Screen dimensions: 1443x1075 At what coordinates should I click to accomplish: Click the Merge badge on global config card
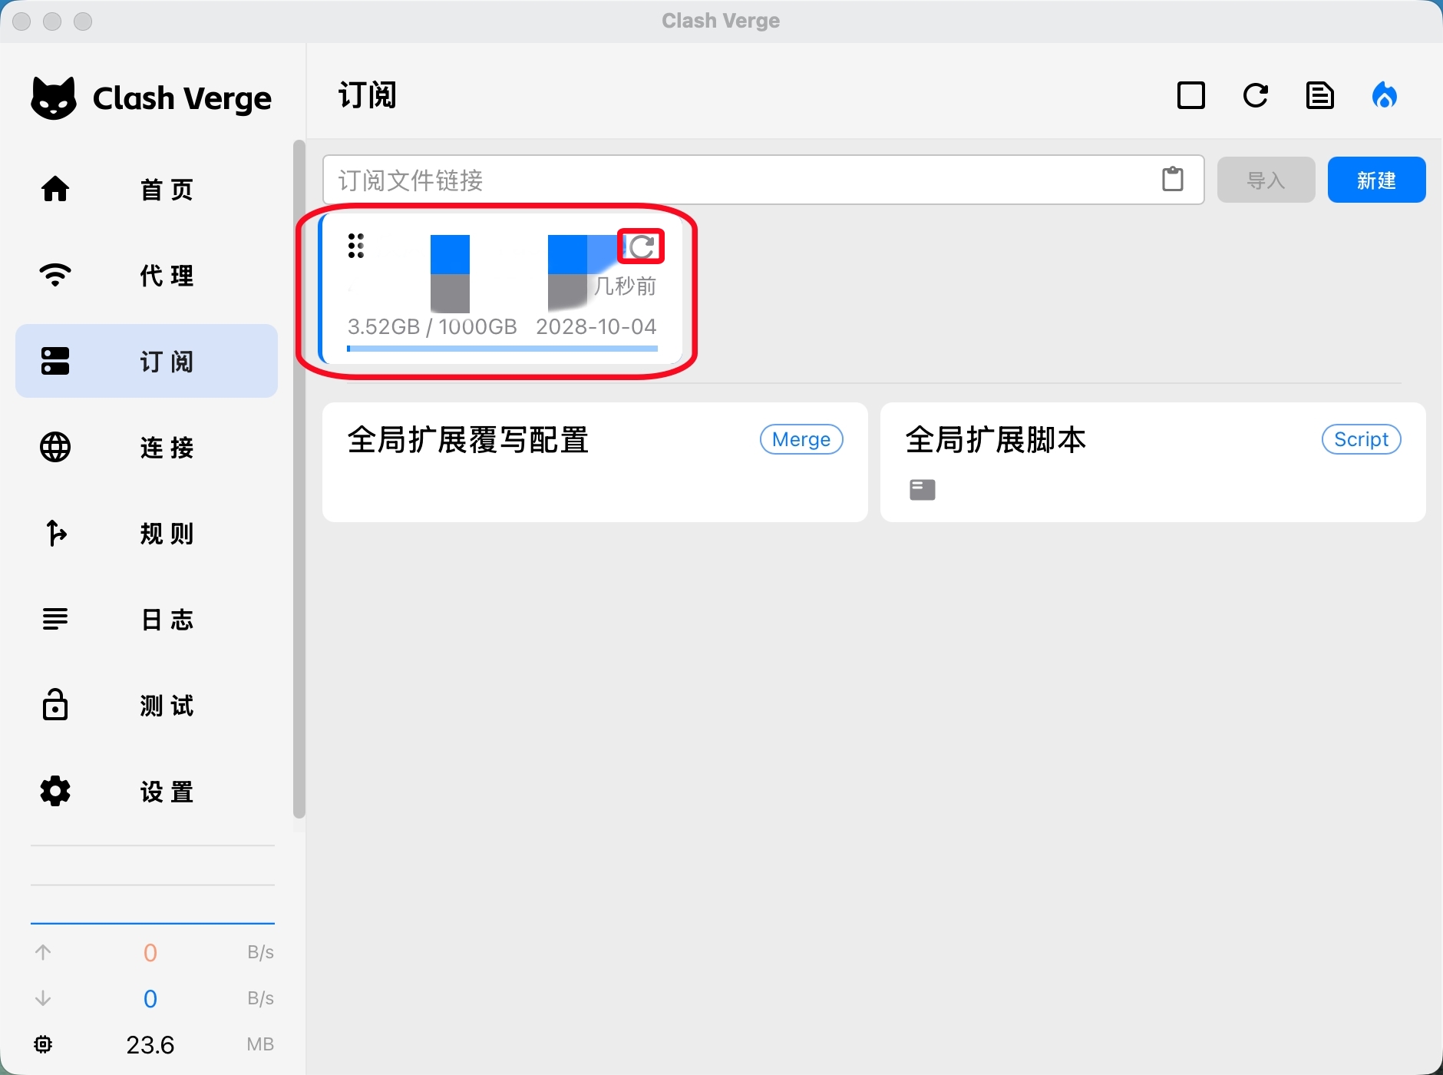click(801, 439)
